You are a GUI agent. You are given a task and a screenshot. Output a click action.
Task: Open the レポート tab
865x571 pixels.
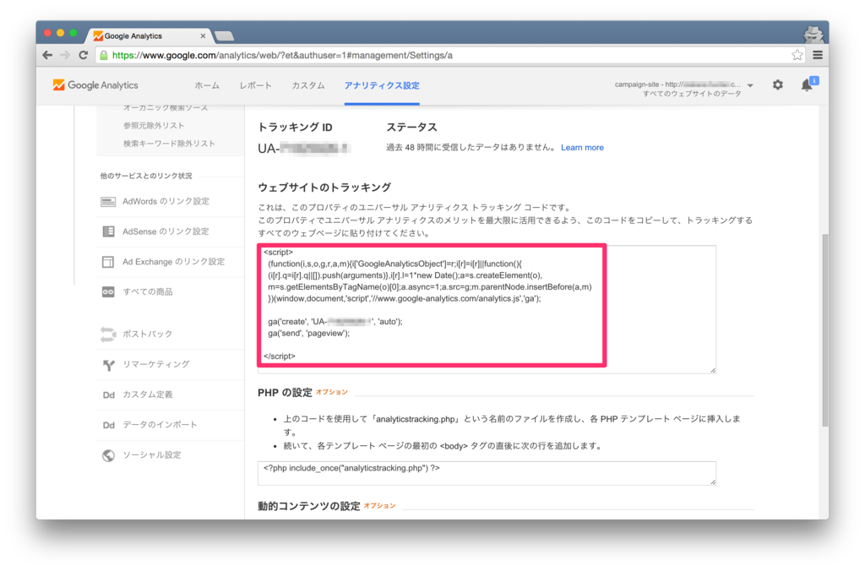point(255,85)
